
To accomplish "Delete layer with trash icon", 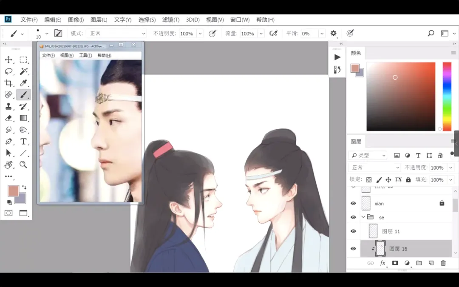I will click(x=443, y=263).
